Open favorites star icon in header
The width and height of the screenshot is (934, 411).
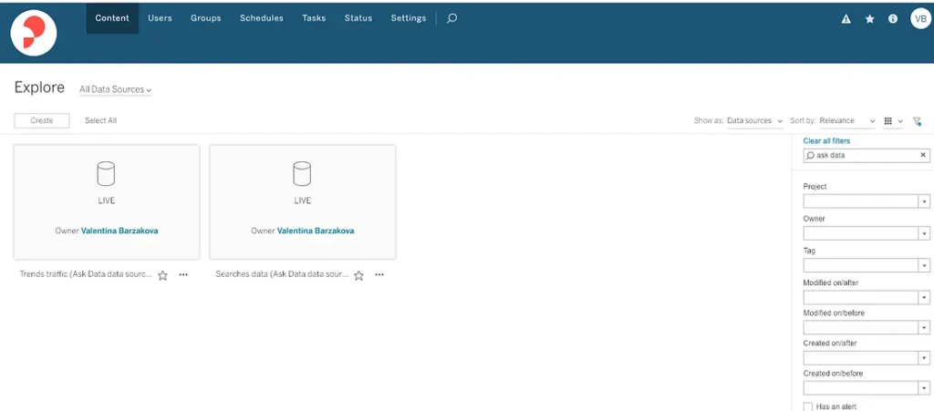pos(869,18)
